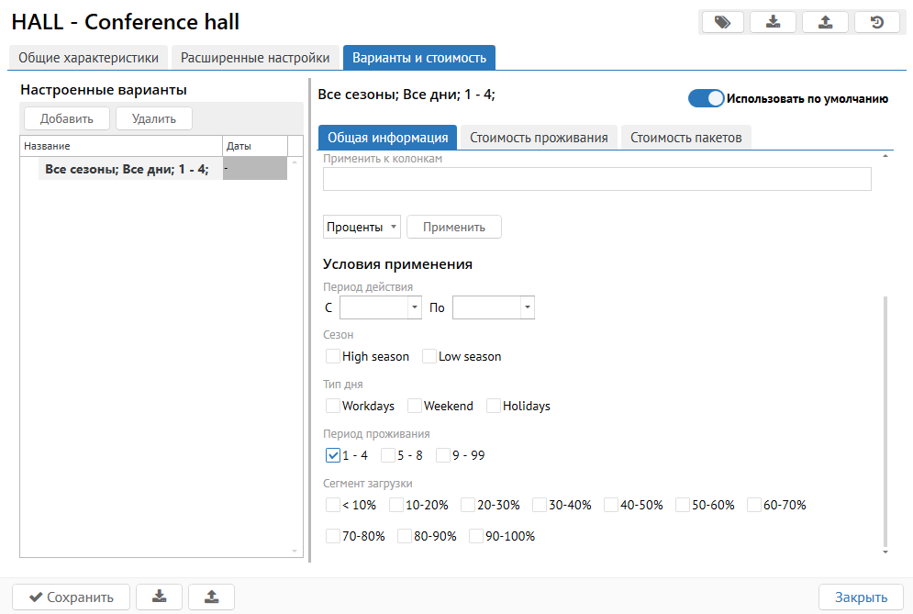Image resolution: width=913 pixels, height=614 pixels.
Task: Click the download icon in top toolbar
Action: (x=773, y=23)
